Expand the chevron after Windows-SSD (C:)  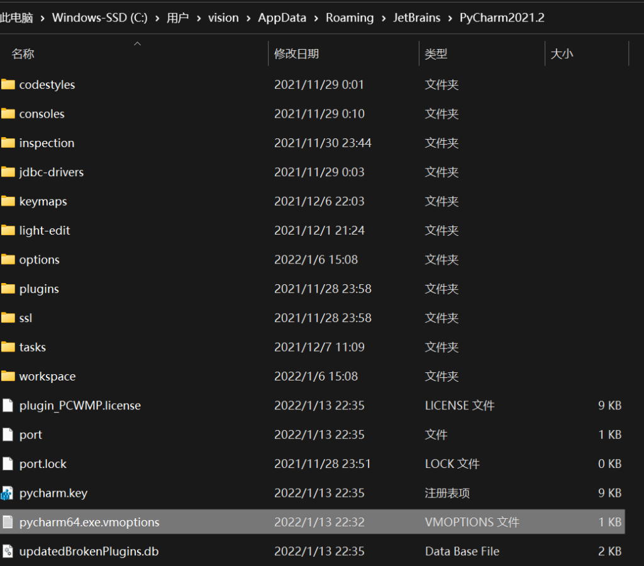click(x=157, y=18)
